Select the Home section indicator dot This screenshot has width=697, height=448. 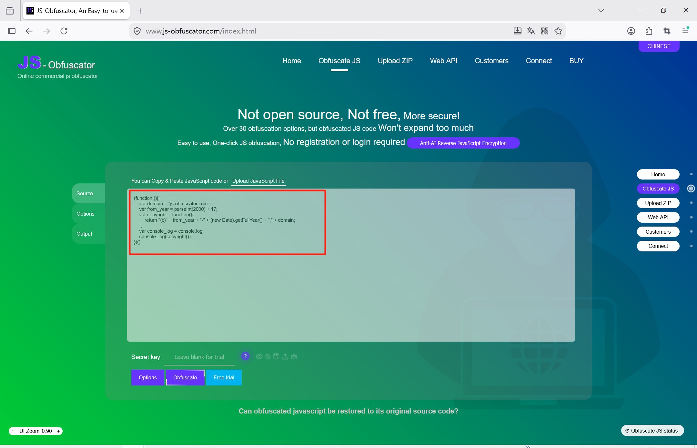click(691, 174)
